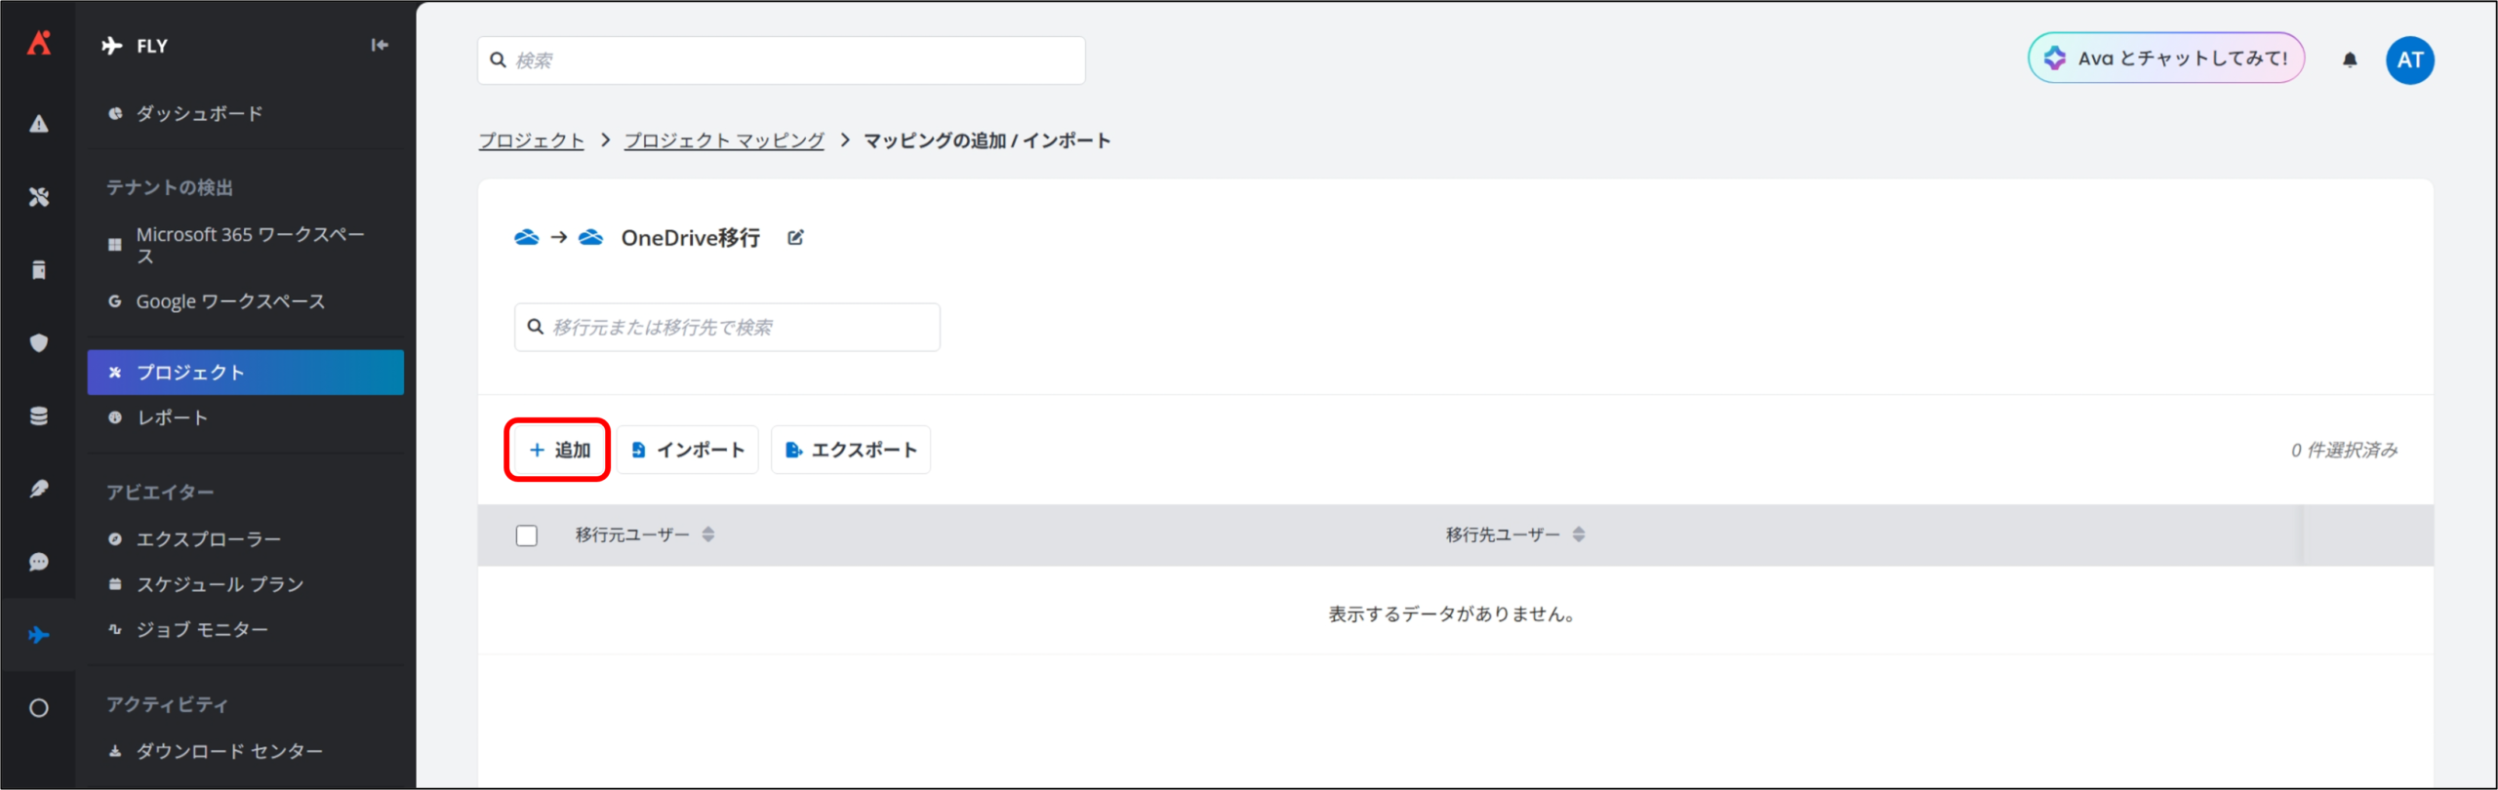Click the 追加 button
Image resolution: width=2498 pixels, height=790 pixels.
558,450
